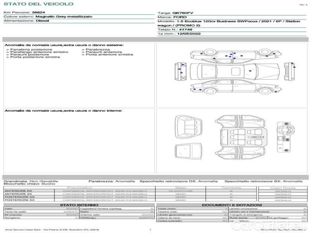Click the front-end exterior diagram on right
The width and height of the screenshot is (311, 233).
coord(290,71)
